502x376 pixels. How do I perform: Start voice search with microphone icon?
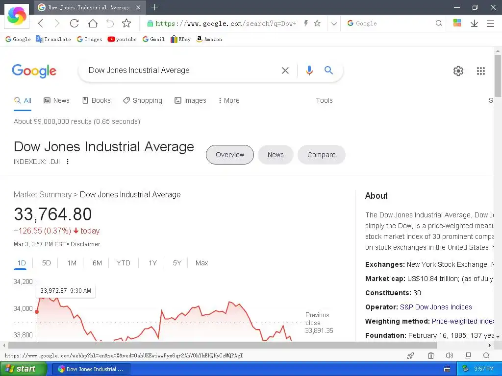309,70
